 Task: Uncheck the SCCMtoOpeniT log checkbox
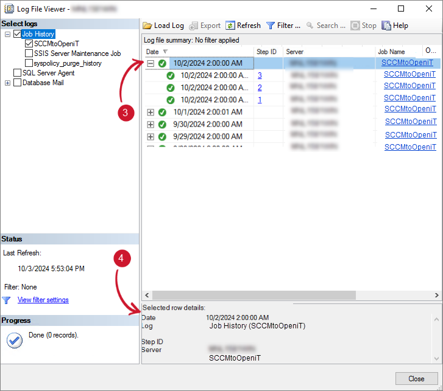tap(29, 44)
